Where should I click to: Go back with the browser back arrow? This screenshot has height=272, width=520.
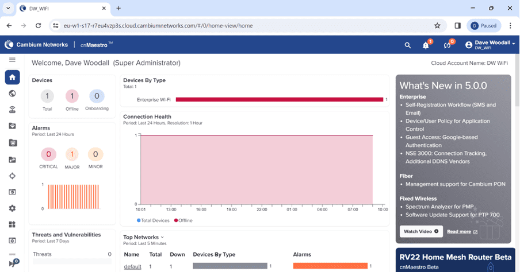(x=9, y=25)
